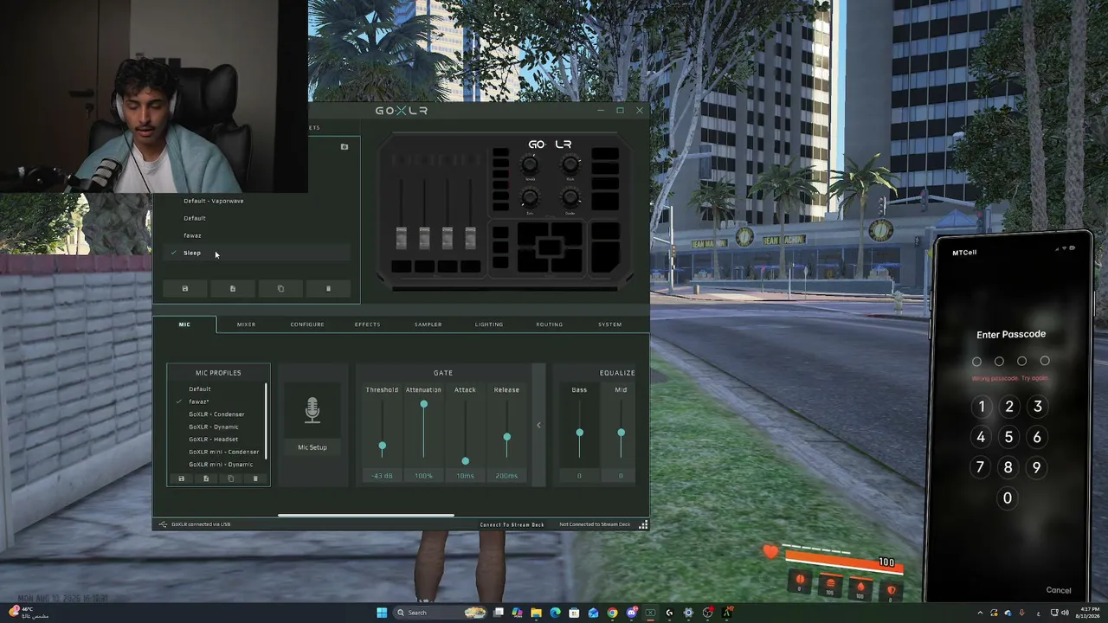Delete the selected device profile
1108x623 pixels.
(328, 289)
